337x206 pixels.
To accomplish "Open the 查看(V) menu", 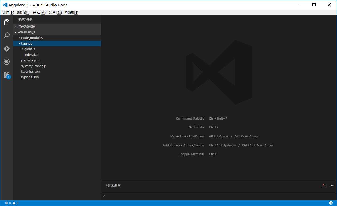I will (x=39, y=12).
